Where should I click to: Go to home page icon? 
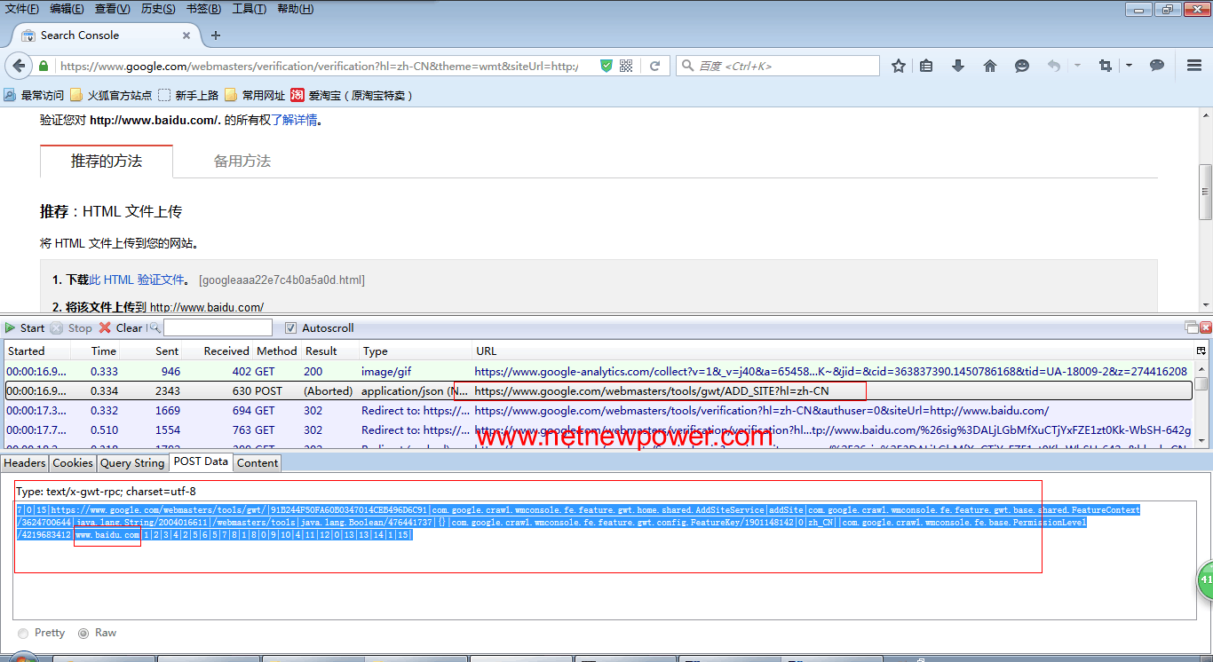tap(990, 66)
